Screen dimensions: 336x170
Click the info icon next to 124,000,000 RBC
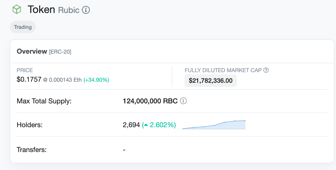[x=183, y=101]
